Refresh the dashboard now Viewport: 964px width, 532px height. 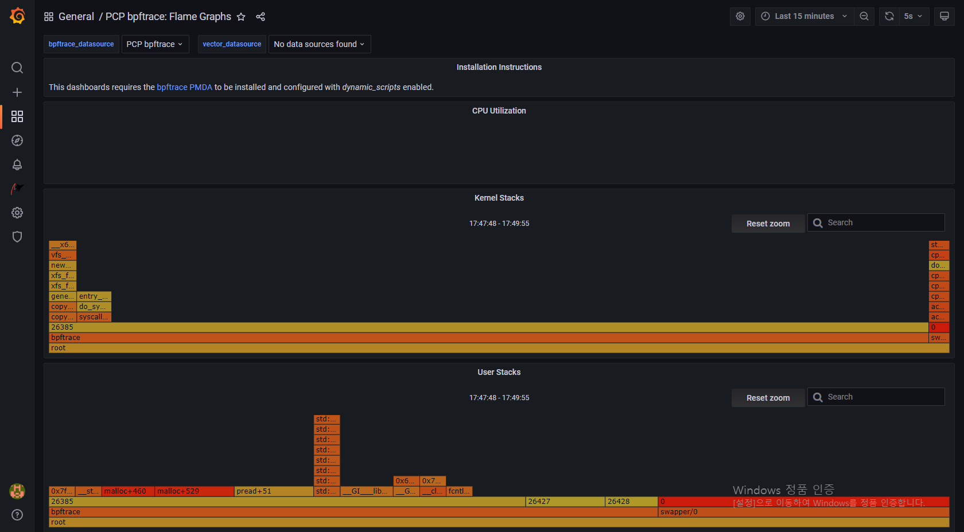tap(889, 16)
